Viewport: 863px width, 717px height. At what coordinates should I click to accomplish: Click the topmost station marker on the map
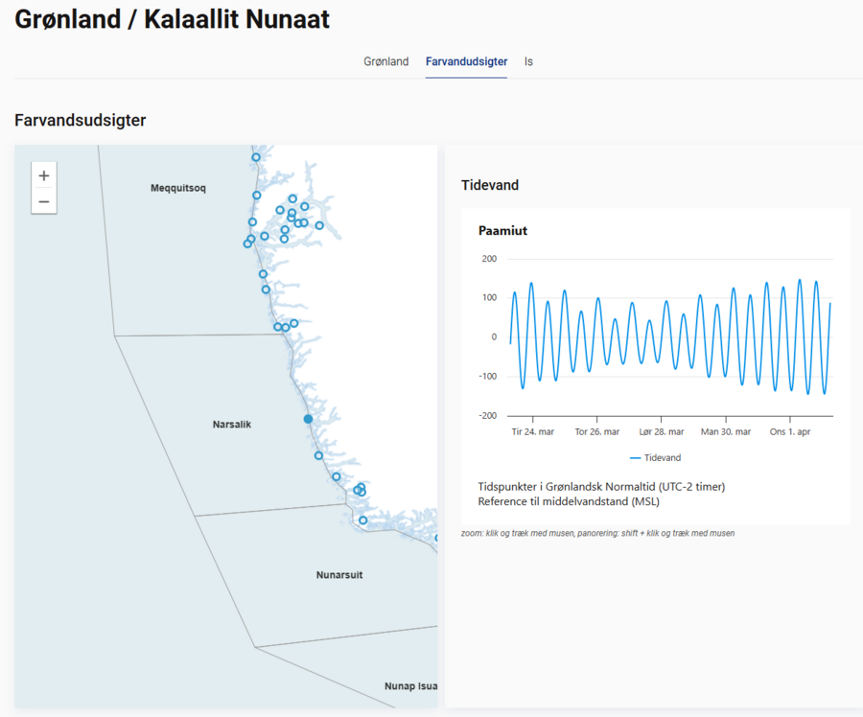coord(256,157)
